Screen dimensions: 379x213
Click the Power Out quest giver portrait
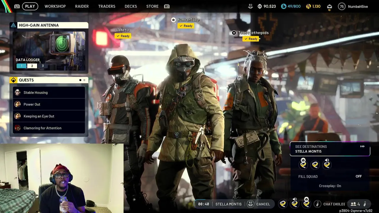(18, 104)
